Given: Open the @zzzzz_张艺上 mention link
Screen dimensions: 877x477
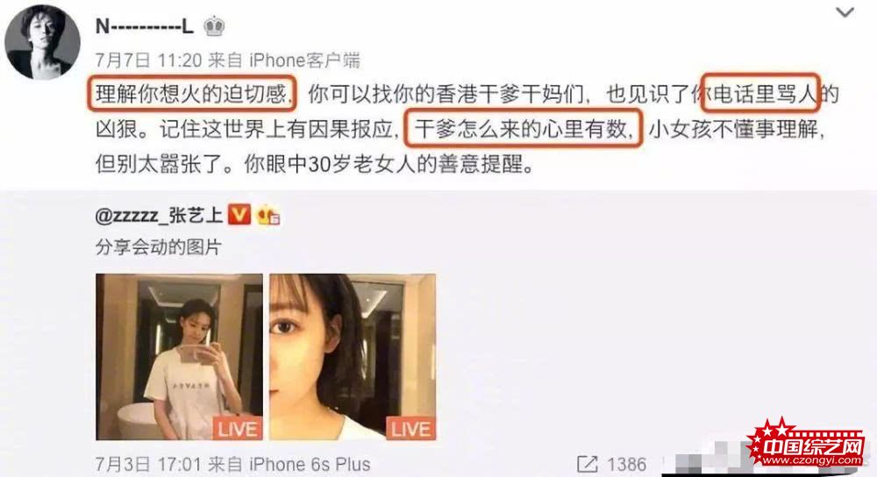Looking at the screenshot, I should pos(159,216).
